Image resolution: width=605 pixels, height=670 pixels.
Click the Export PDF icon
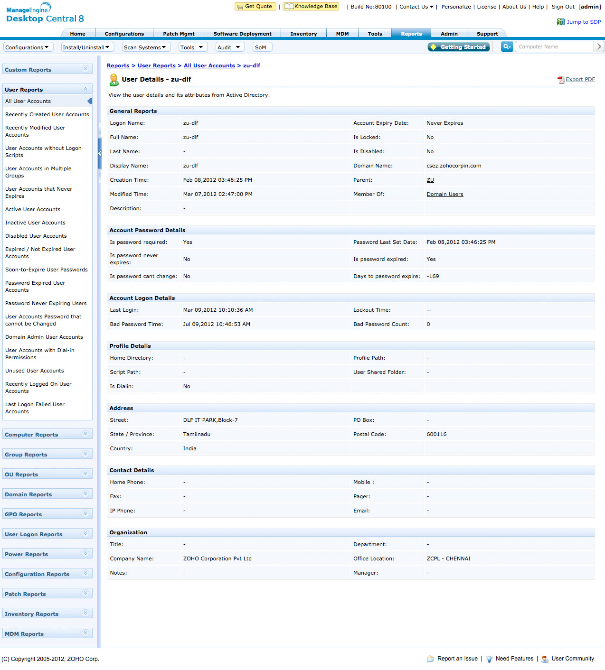pos(561,80)
